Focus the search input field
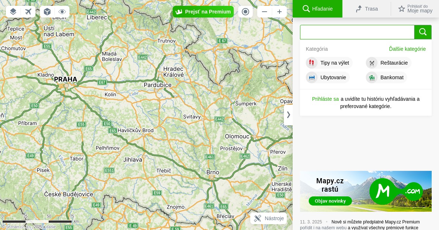Image resolution: width=439 pixels, height=230 pixels. coord(357,32)
